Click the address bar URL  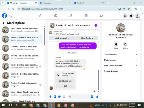click(x=42, y=9)
